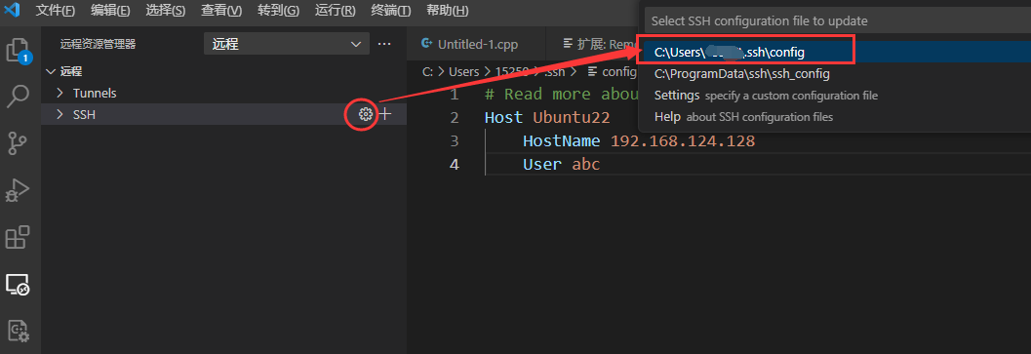
Task: Click the C: breadcrumb segment
Action: tap(427, 72)
